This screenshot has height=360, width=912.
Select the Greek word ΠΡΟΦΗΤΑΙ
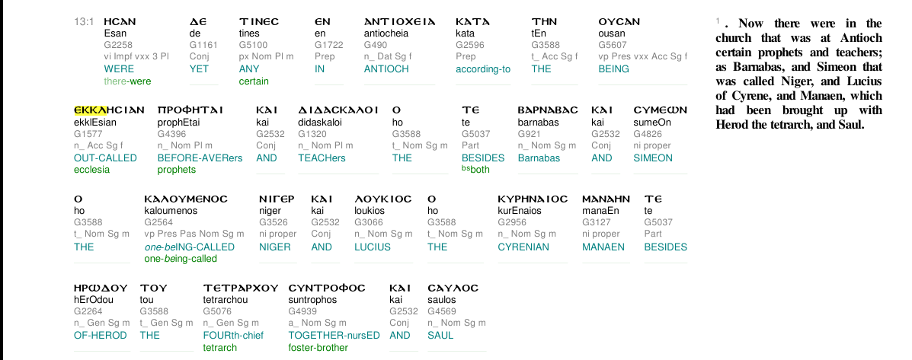pyautogui.click(x=190, y=110)
